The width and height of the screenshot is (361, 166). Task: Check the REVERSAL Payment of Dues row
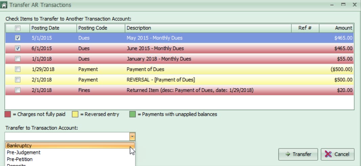tap(18, 80)
